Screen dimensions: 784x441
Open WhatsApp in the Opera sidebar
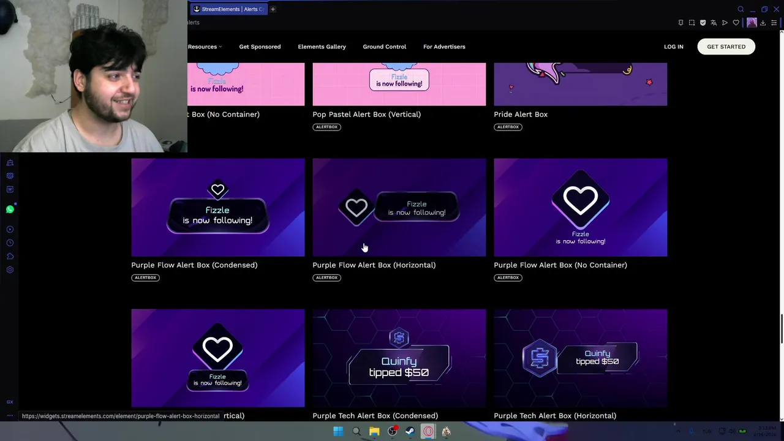(x=10, y=209)
